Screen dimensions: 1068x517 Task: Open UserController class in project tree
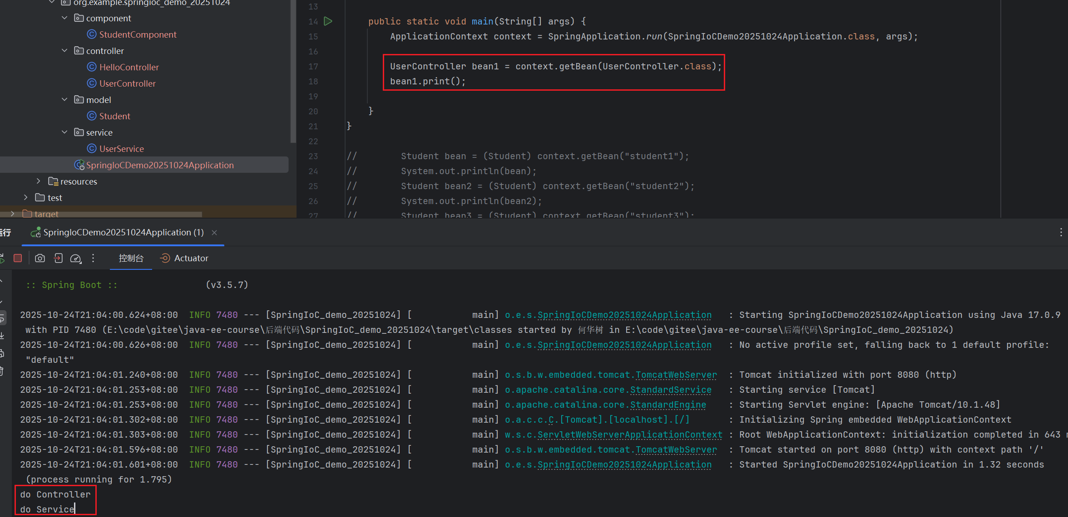[x=127, y=83]
